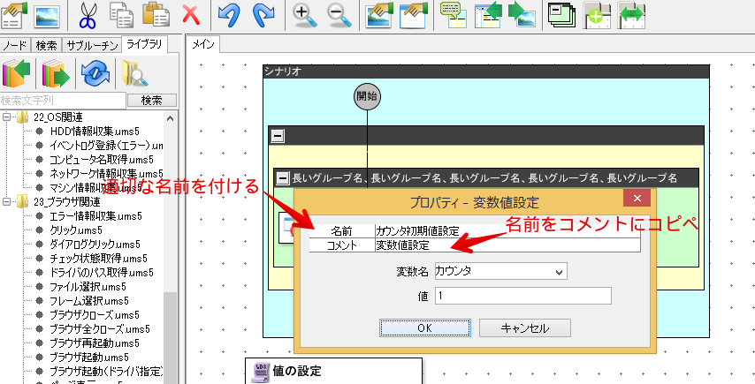Viewport: 755px width, 384px height.
Task: Select ブラウザ起動.ums5
Action: (x=89, y=358)
